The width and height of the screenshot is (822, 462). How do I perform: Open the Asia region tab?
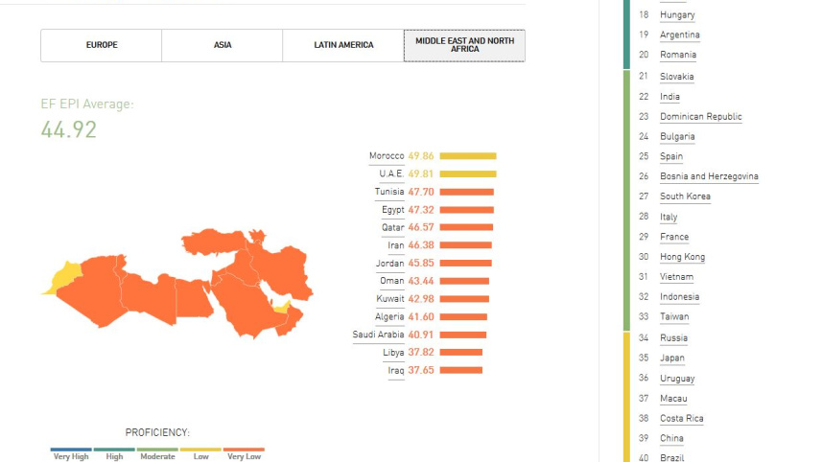pyautogui.click(x=222, y=45)
